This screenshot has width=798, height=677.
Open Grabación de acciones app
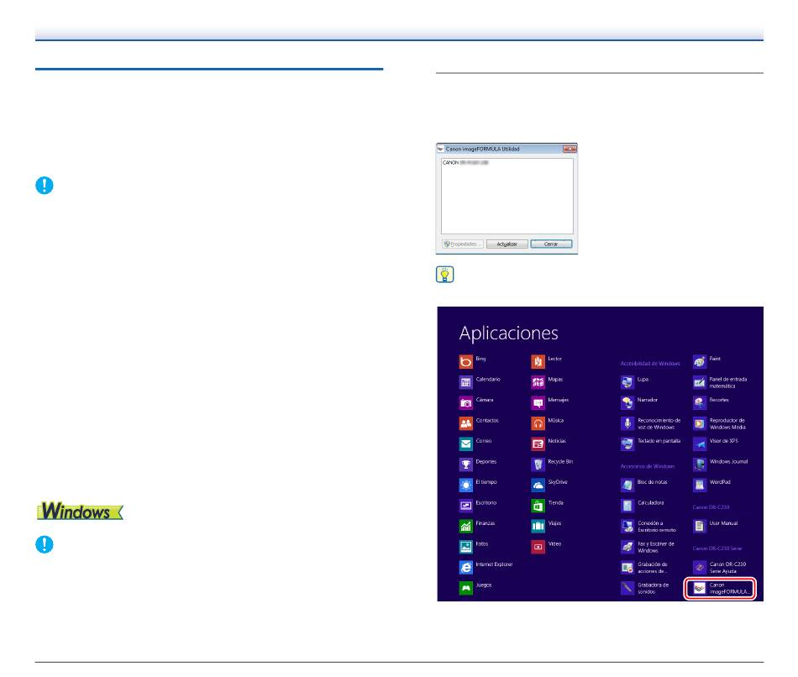644,568
